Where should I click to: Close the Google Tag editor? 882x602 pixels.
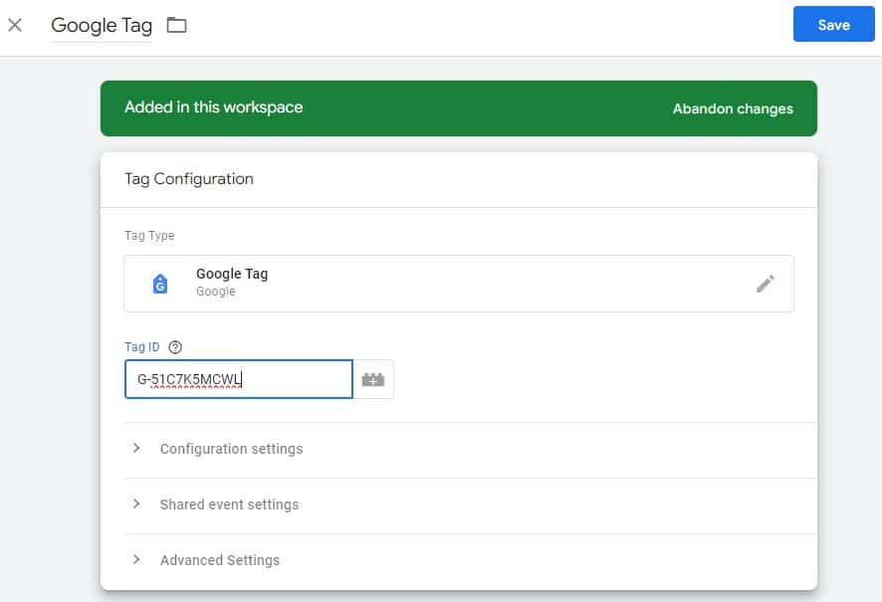pyautogui.click(x=15, y=25)
